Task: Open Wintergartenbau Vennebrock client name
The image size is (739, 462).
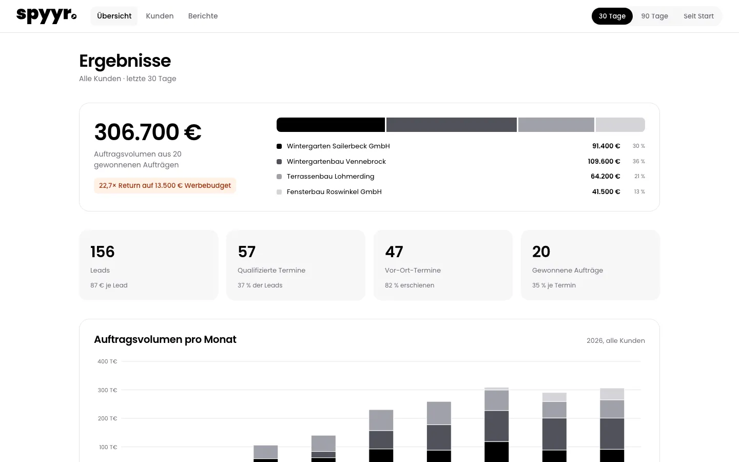Action: (336, 162)
